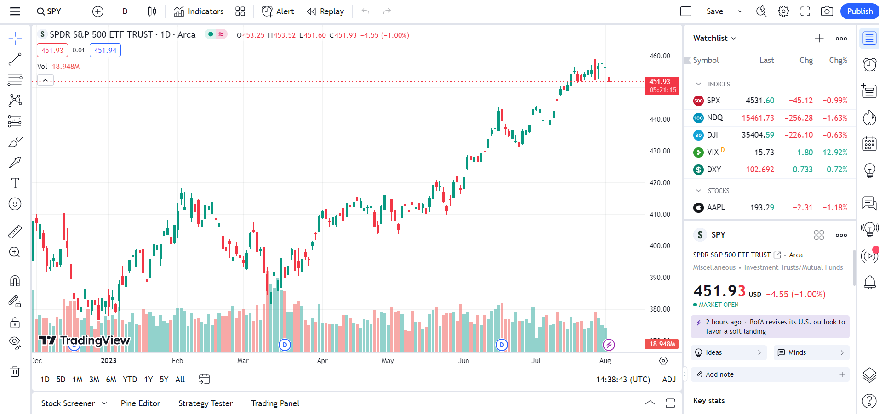
Task: Select the AAPL row in the watchlist
Action: (x=770, y=208)
